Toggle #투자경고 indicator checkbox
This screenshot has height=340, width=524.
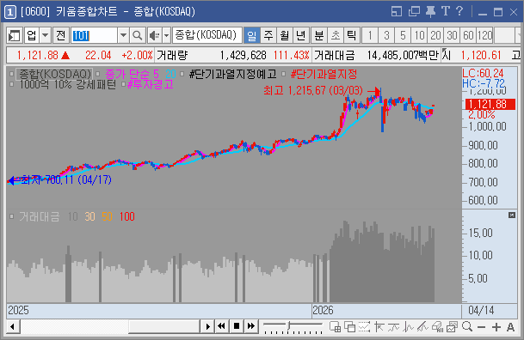point(123,84)
